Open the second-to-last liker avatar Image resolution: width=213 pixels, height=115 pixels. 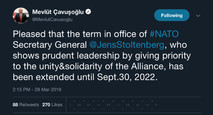[x=142, y=105]
